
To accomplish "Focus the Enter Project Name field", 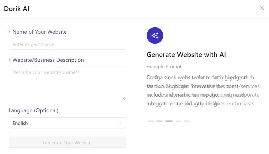I will point(67,44).
